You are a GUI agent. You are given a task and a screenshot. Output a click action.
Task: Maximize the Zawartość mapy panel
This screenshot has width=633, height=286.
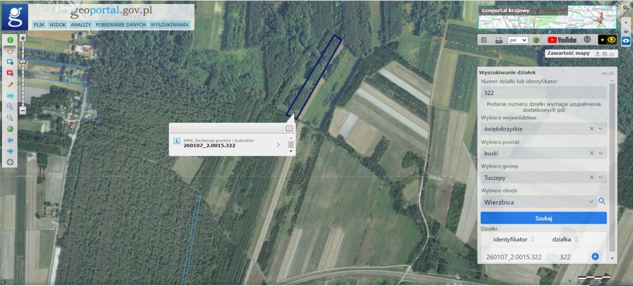point(604,53)
